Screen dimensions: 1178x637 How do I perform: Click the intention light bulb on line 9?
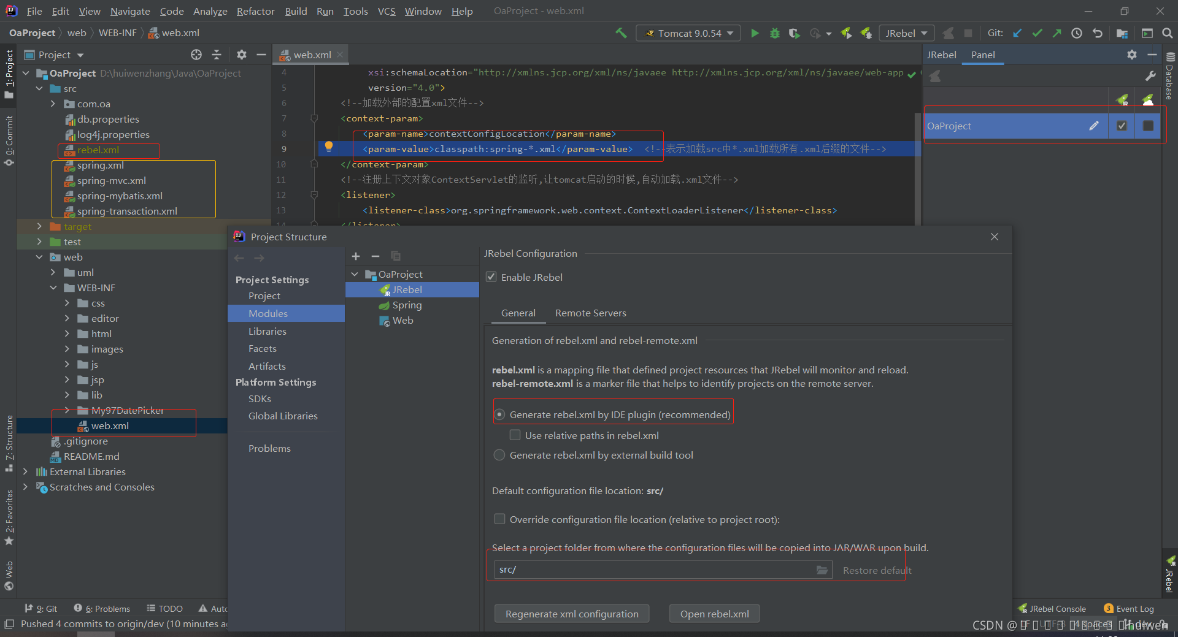[329, 147]
